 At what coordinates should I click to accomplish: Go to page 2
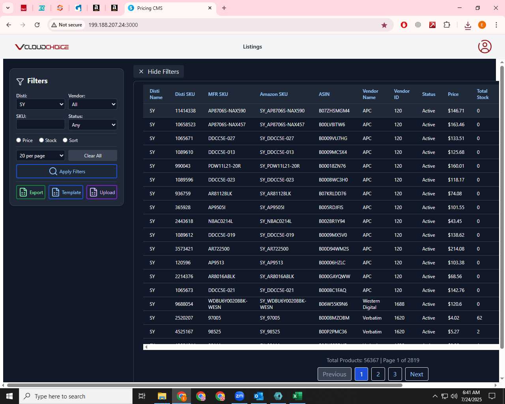378,374
